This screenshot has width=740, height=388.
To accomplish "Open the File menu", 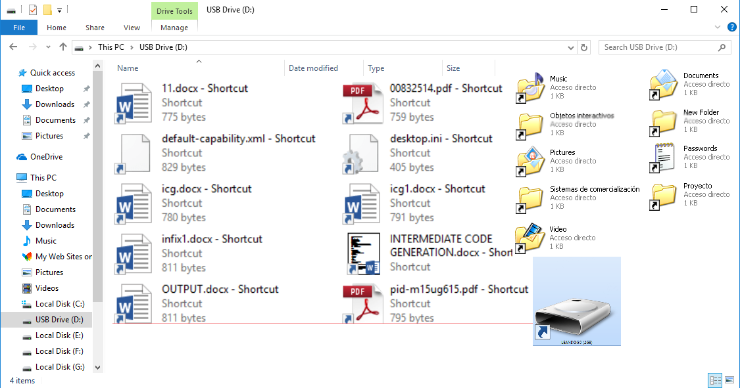I will [19, 27].
